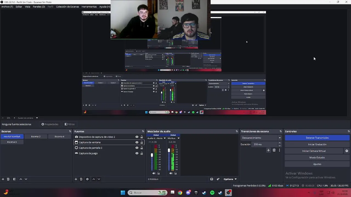Add a new scene with plus icon
Image resolution: width=351 pixels, height=197 pixels.
coord(3,179)
